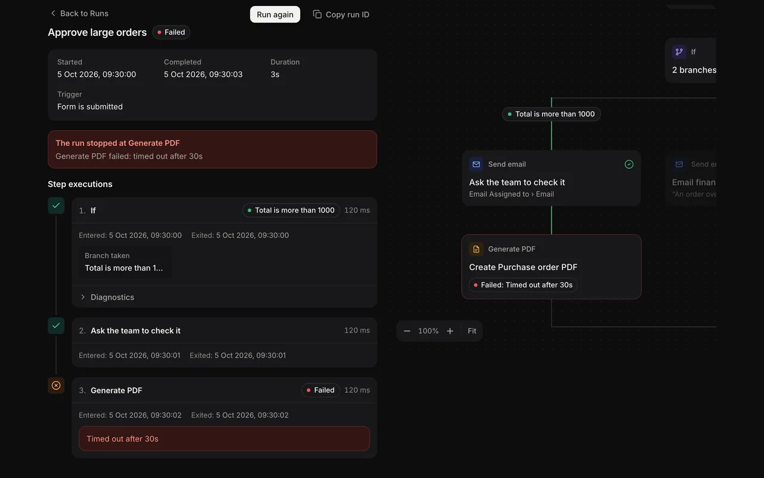This screenshot has height=478, width=764.
Task: Click the Fit canvas button
Action: [x=472, y=331]
